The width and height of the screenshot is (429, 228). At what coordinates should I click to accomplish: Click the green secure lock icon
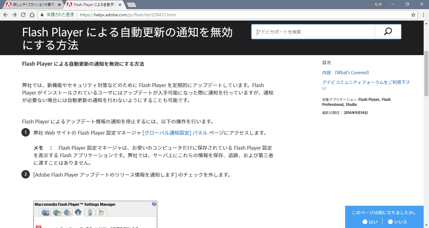tap(42, 15)
